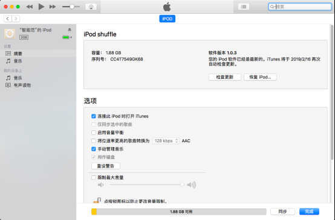Open the AirPlay output icon
The width and height of the screenshot is (335, 220).
[x=91, y=7]
